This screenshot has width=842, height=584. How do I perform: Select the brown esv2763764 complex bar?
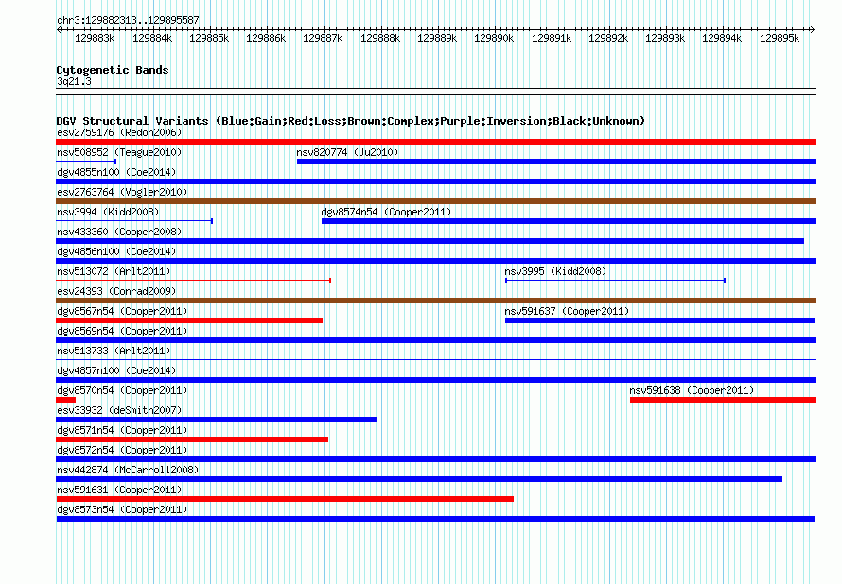tap(435, 201)
